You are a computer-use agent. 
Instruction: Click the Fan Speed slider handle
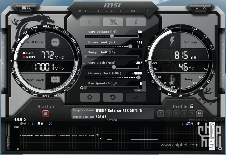tap(85, 88)
